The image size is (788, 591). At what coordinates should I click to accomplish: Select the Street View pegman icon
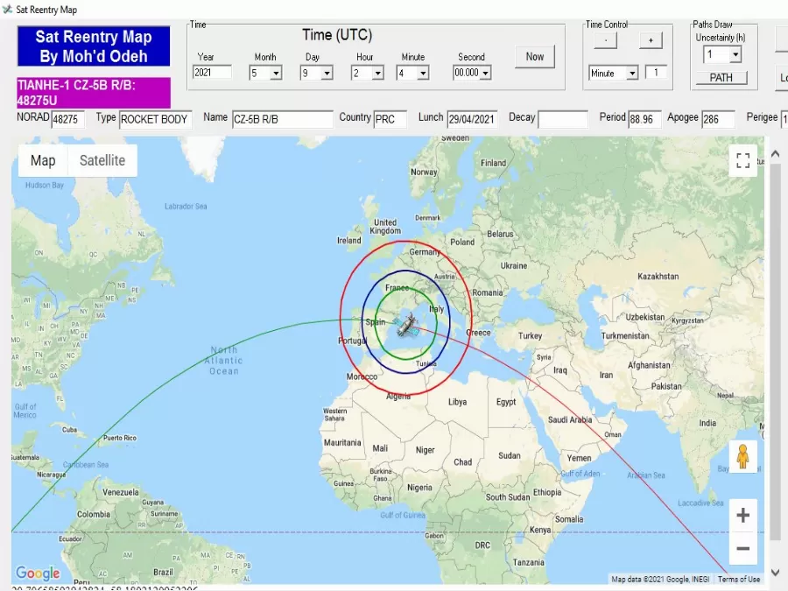[x=742, y=456]
